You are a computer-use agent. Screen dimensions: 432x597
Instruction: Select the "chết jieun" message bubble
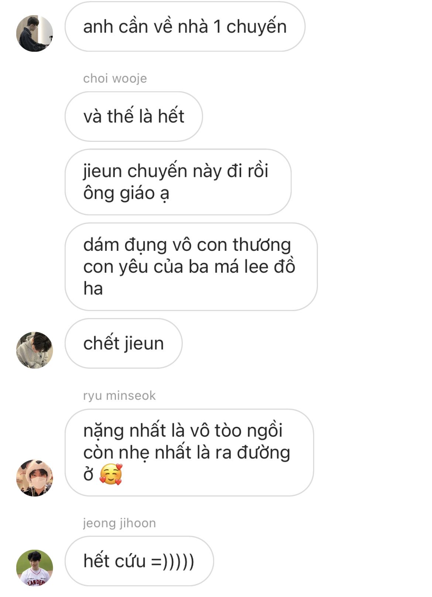(x=123, y=343)
